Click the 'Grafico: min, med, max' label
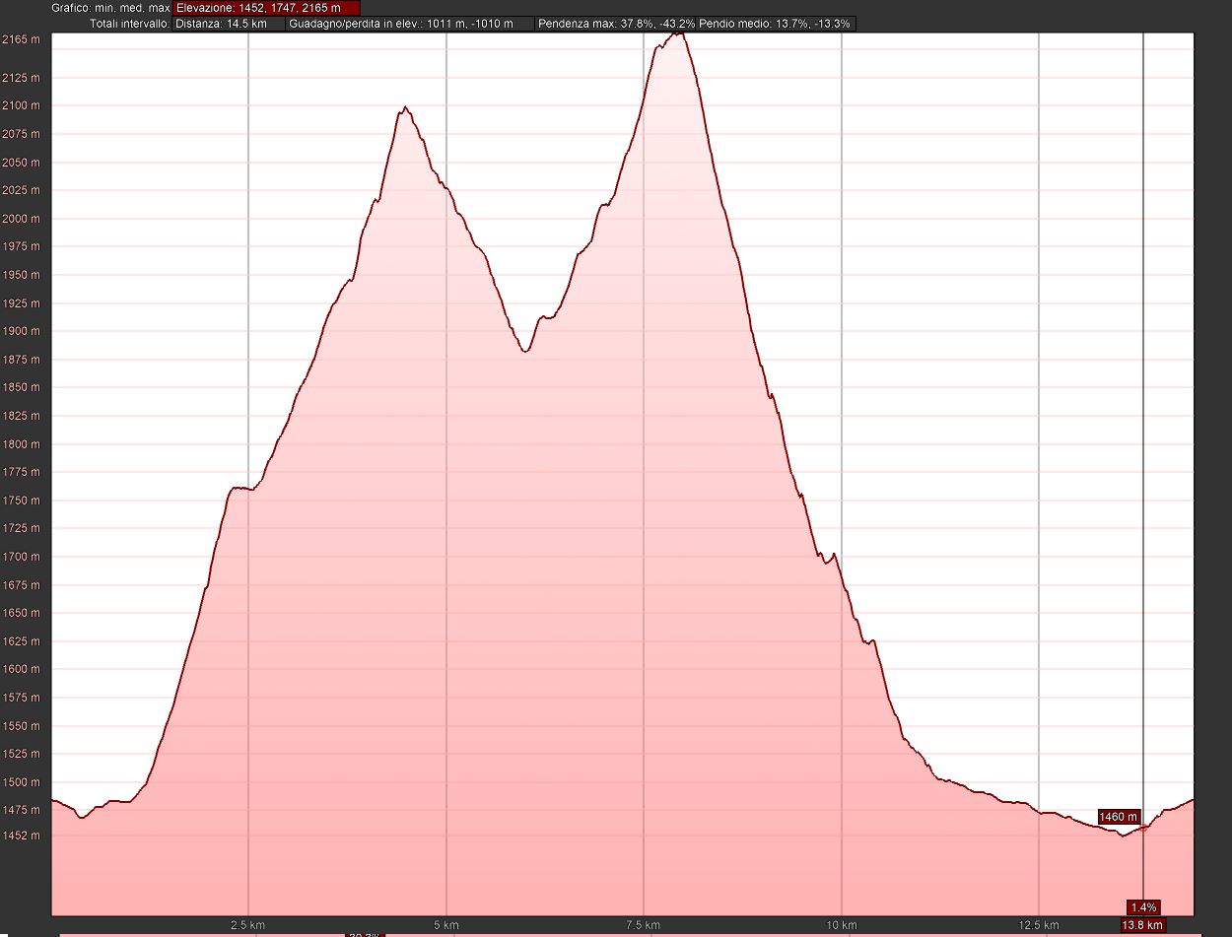 [110, 8]
